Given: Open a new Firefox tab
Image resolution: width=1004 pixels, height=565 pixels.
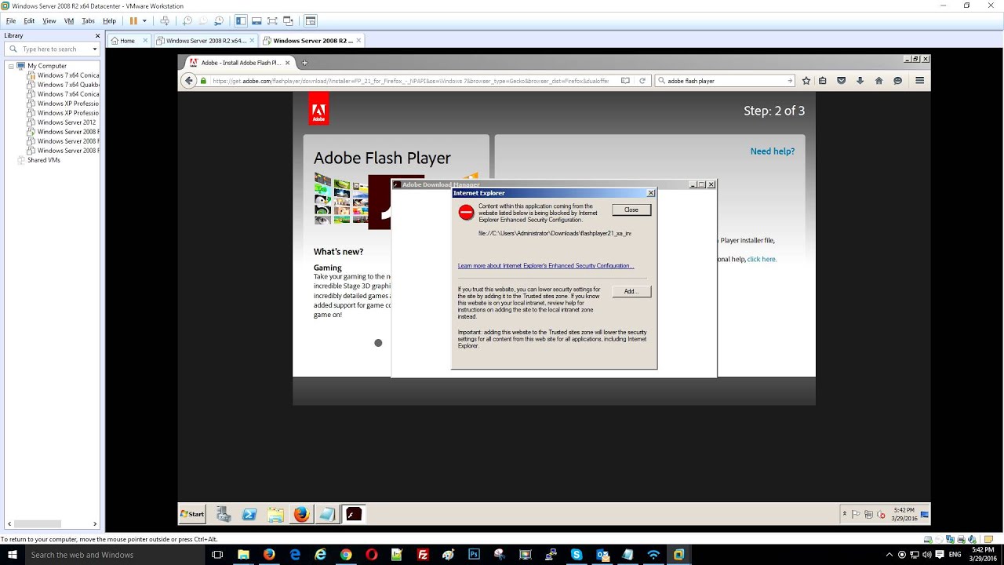Looking at the screenshot, I should click(304, 63).
